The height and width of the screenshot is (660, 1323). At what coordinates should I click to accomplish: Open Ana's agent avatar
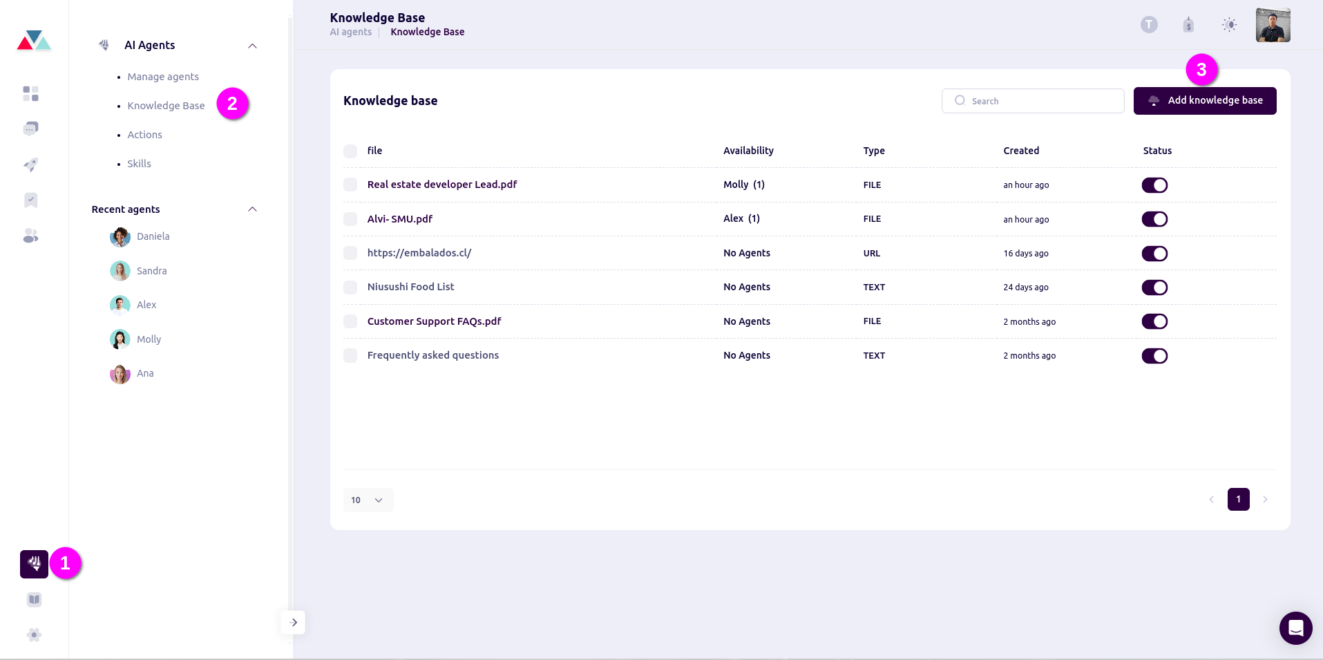pos(120,374)
